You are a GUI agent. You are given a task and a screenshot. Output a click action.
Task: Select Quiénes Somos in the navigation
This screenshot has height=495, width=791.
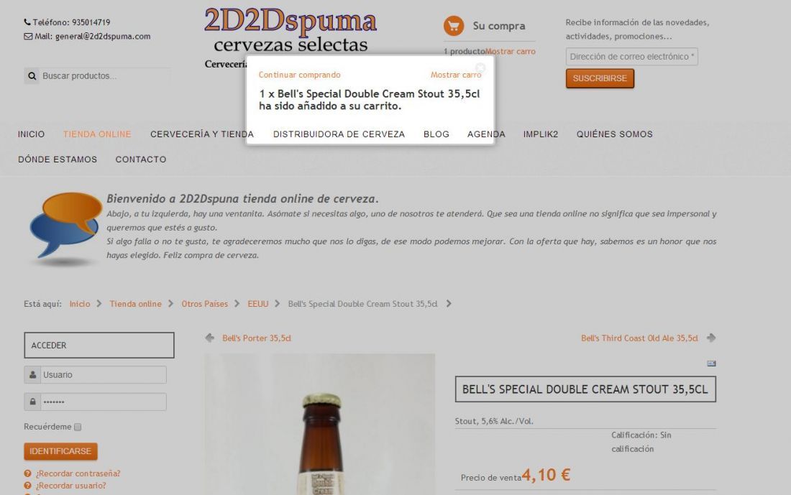point(614,134)
